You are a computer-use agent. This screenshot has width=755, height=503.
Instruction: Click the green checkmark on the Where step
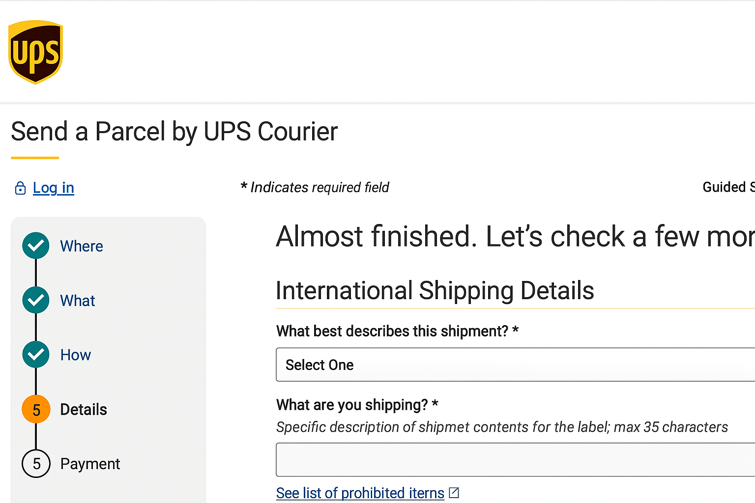35,246
